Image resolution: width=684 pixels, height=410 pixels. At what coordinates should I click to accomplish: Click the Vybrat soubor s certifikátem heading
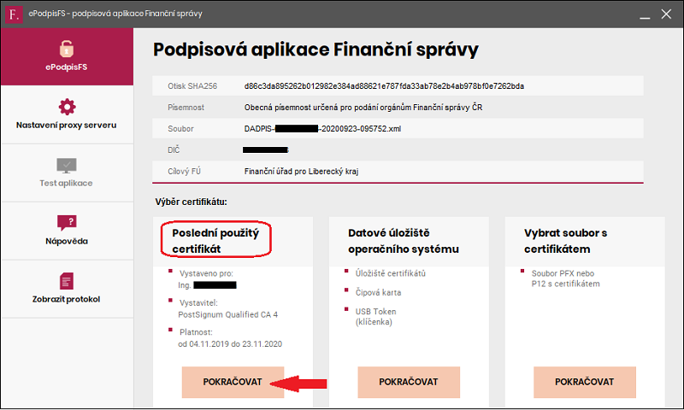pyautogui.click(x=565, y=241)
